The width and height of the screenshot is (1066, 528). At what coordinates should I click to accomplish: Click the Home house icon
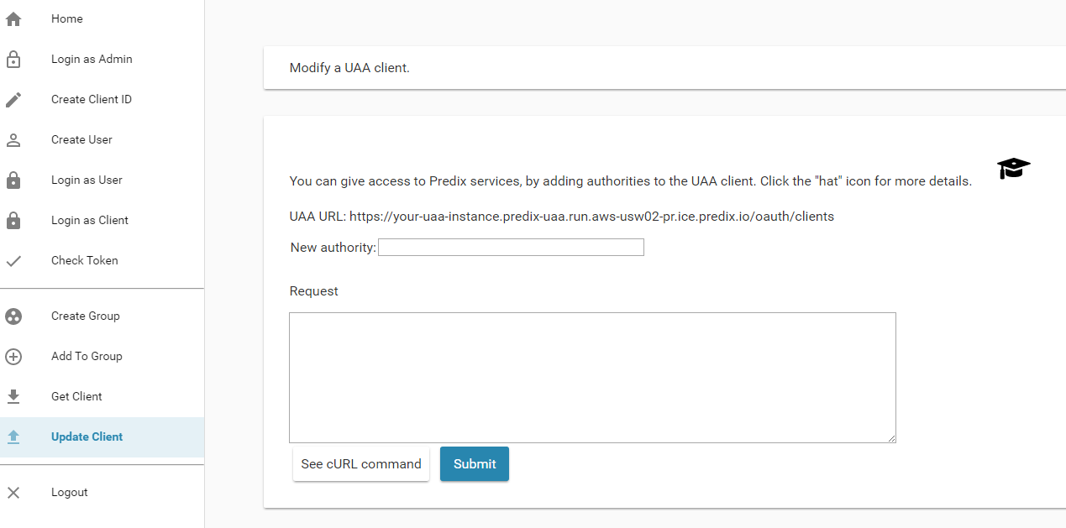click(x=13, y=18)
